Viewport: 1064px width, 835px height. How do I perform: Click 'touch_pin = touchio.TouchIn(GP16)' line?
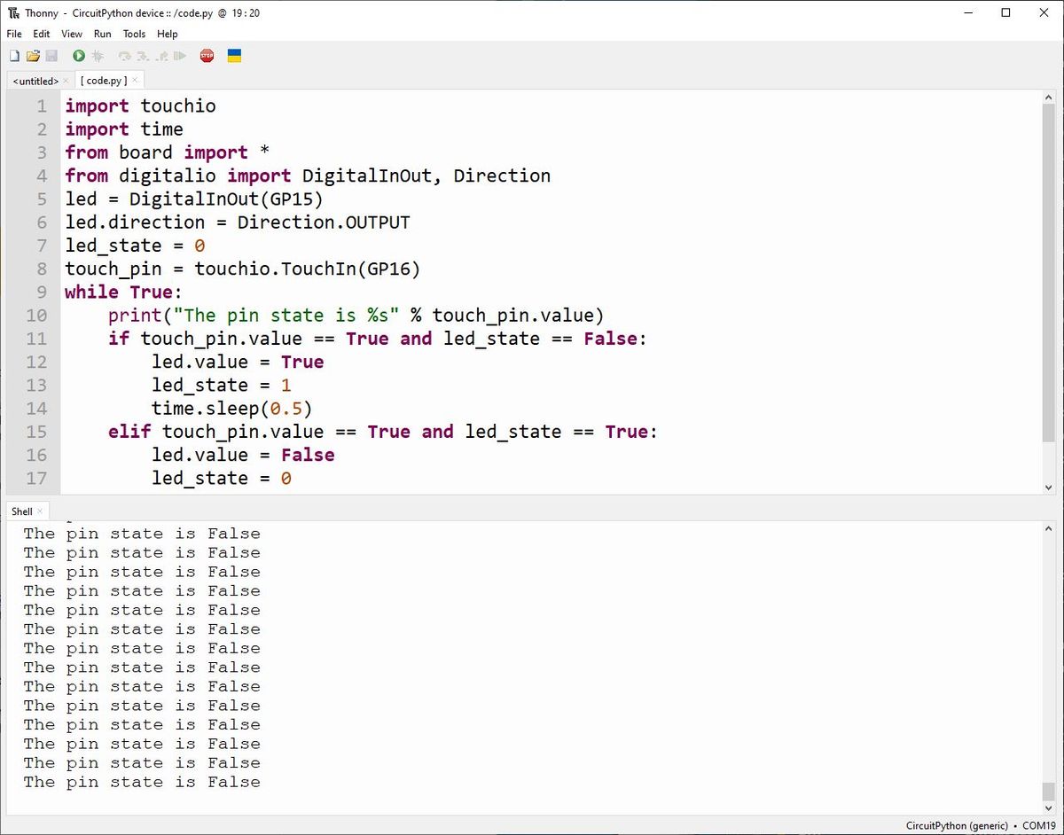[x=243, y=269]
